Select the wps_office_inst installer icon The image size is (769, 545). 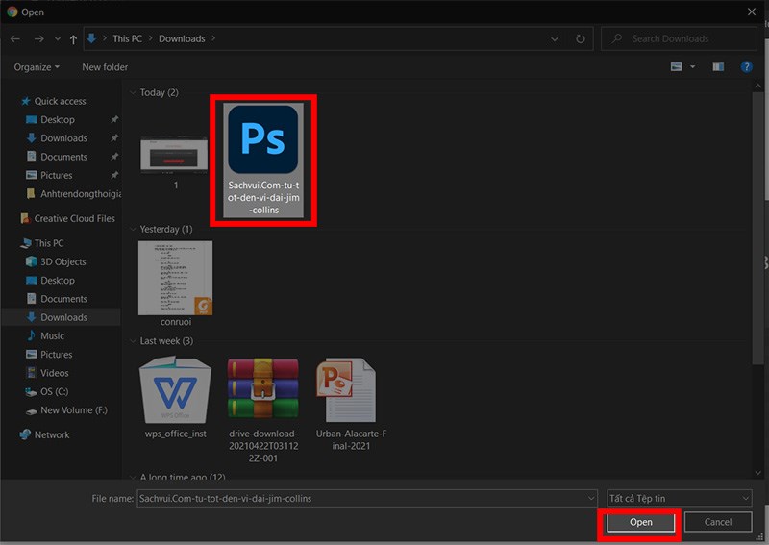[x=175, y=392]
